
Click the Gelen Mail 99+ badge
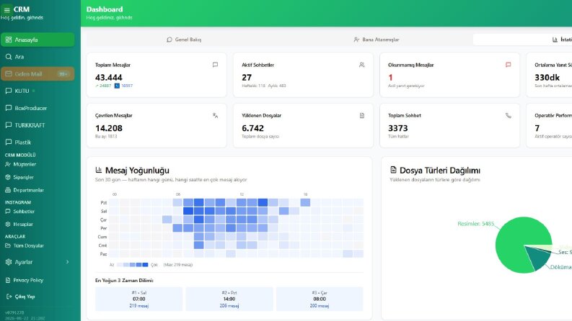[63, 74]
